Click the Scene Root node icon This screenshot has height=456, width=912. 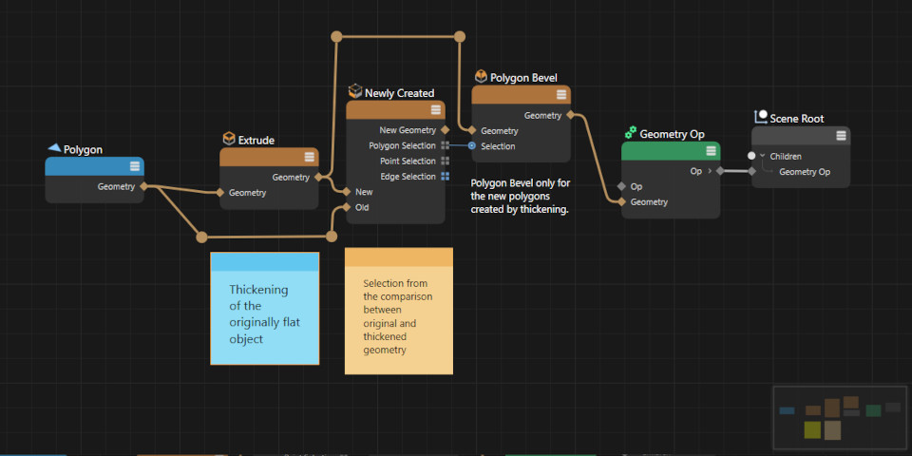(760, 118)
